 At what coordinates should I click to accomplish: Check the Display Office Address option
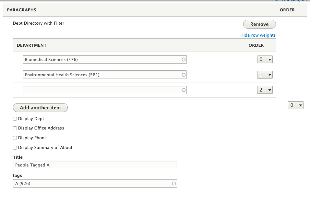coord(15,128)
